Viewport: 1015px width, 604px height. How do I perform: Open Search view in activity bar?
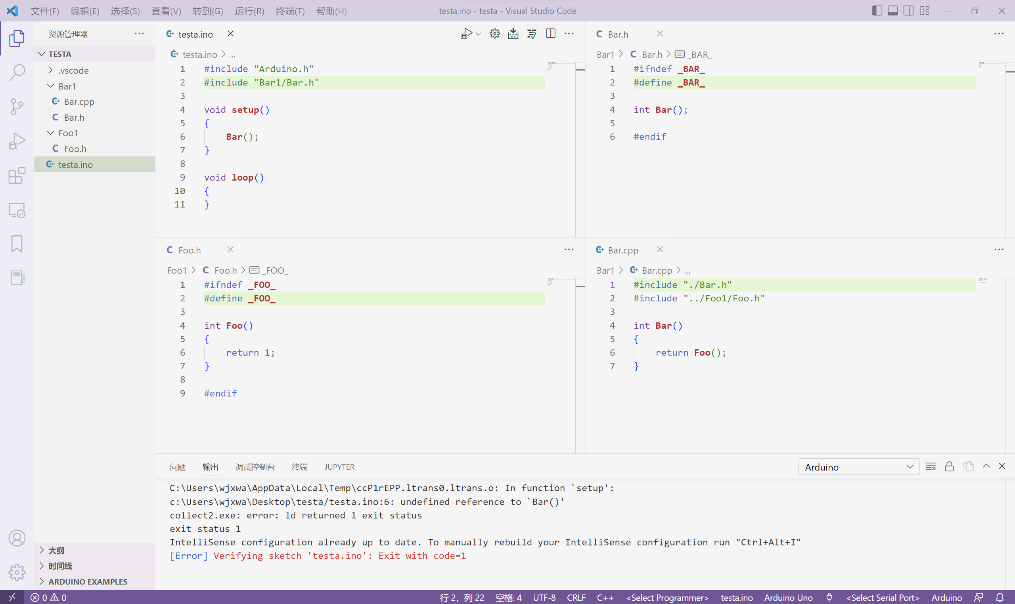(17, 72)
